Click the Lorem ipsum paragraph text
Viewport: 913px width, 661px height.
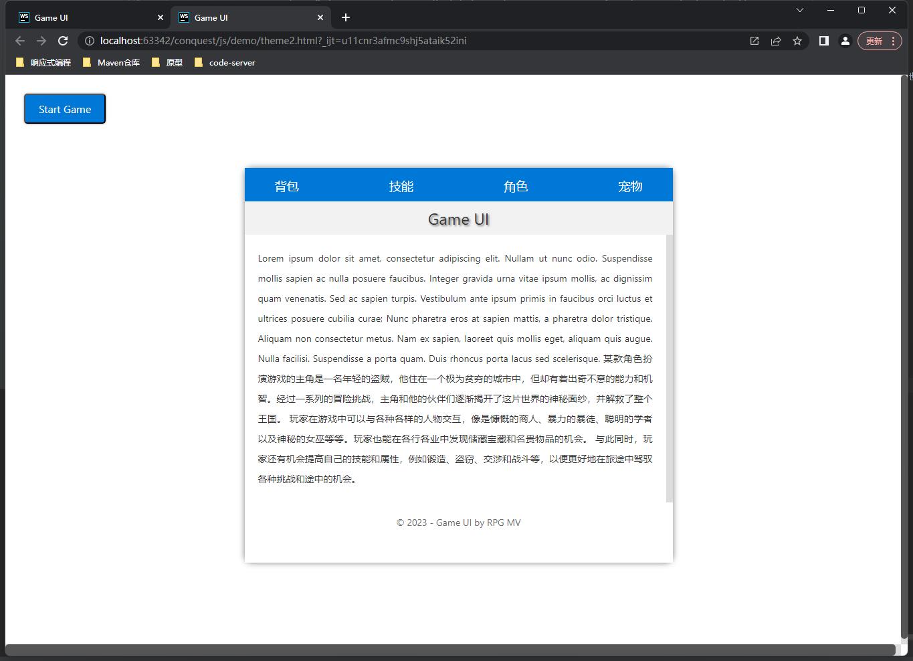click(455, 369)
